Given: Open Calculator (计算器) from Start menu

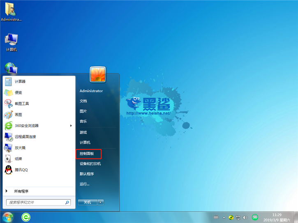Looking at the screenshot, I should point(20,81).
